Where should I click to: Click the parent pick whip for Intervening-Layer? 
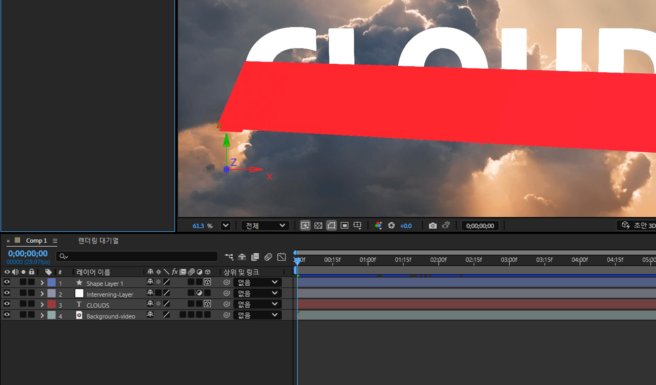[226, 293]
